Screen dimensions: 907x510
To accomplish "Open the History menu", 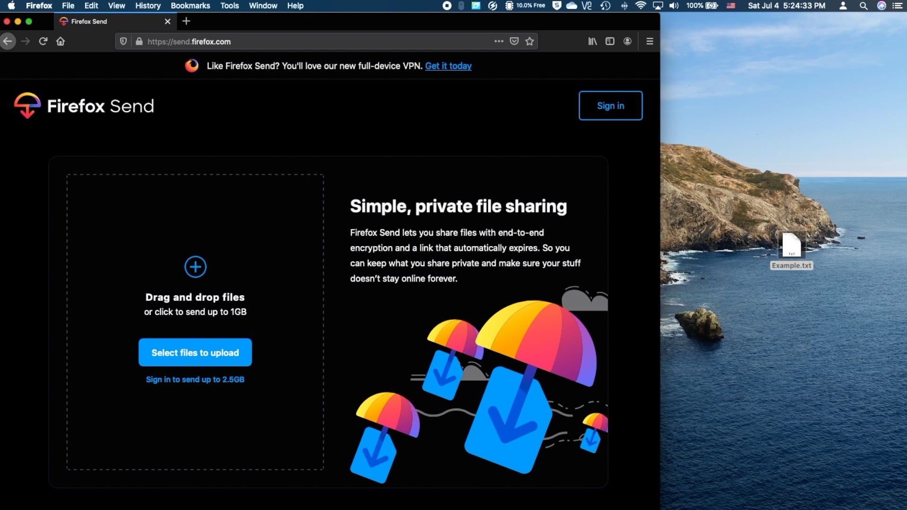I will click(148, 6).
